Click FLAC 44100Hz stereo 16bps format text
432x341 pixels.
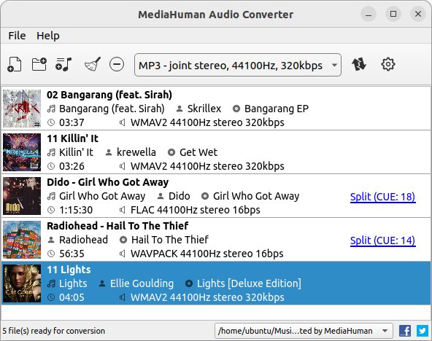tap(196, 210)
